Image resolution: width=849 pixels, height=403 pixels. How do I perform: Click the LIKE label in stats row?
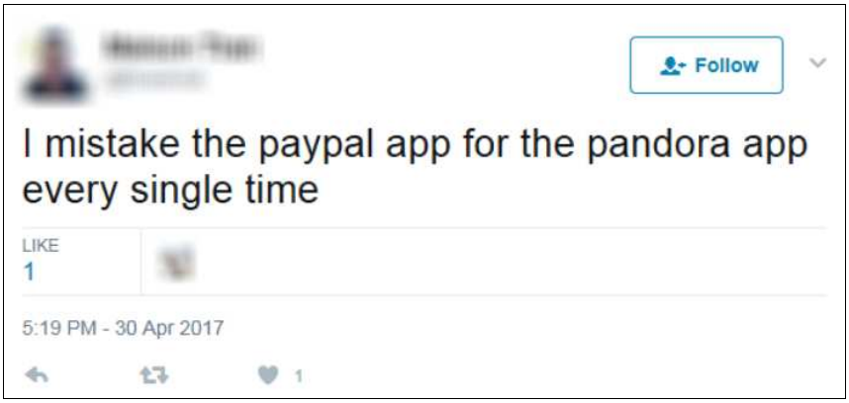40,246
